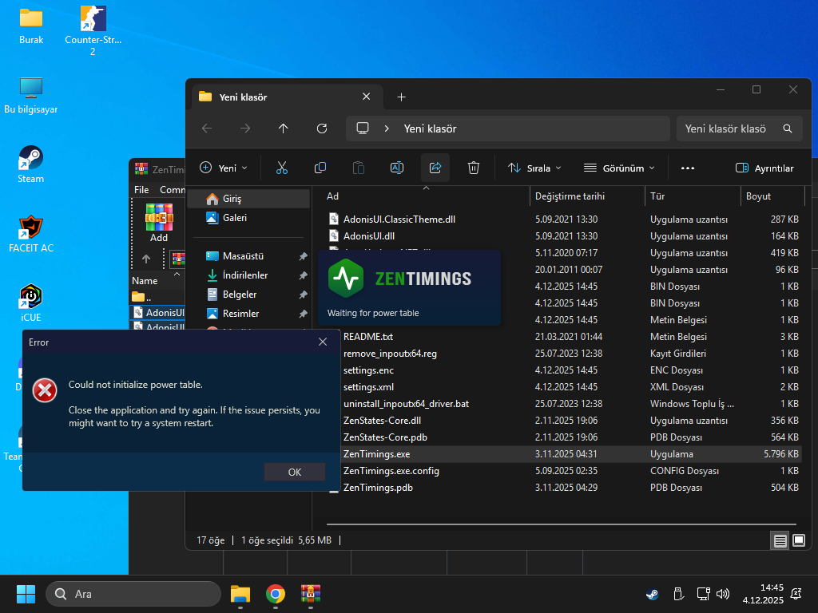
Task: Click the Chrome icon on the taskbar
Action: coord(276,594)
